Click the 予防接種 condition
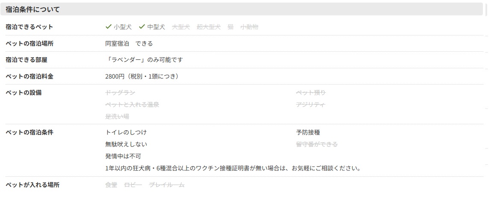The height and width of the screenshot is (199, 497). (308, 132)
